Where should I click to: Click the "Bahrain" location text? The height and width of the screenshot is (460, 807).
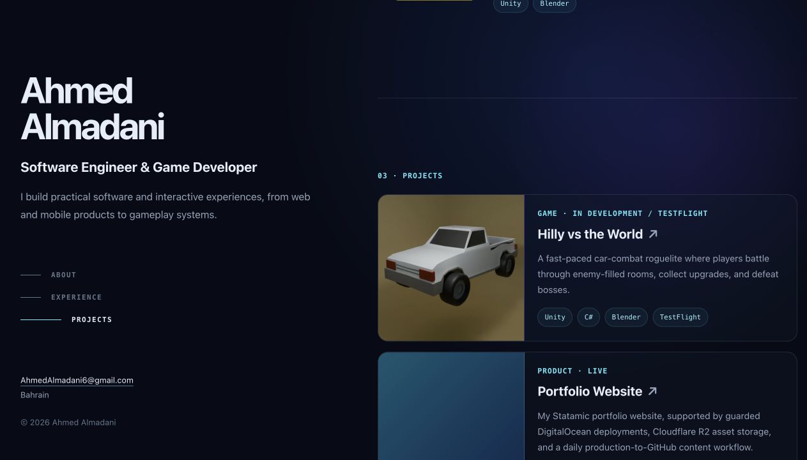35,395
